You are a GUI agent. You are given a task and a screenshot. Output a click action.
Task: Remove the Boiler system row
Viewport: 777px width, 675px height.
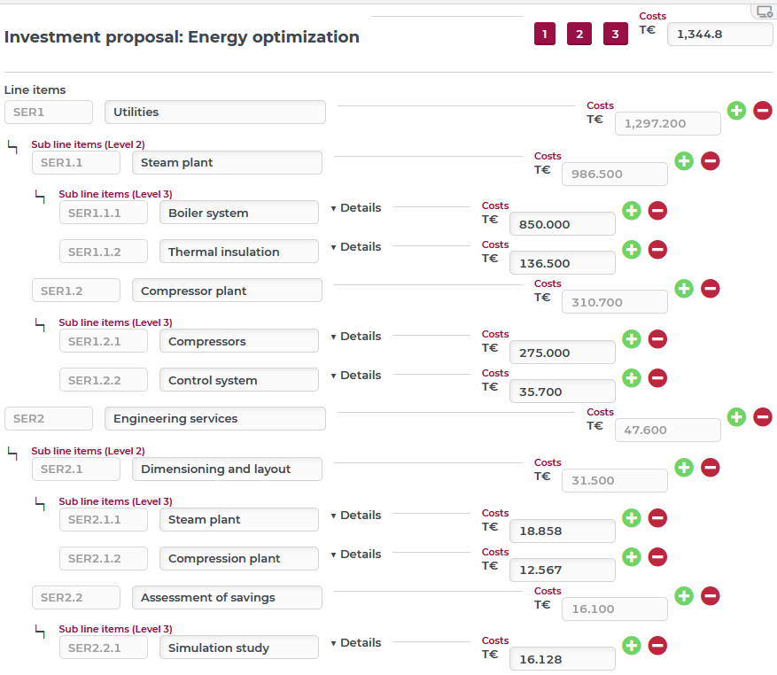click(x=657, y=211)
